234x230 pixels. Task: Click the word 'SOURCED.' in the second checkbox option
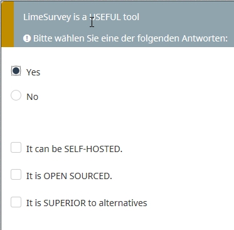(x=90, y=176)
